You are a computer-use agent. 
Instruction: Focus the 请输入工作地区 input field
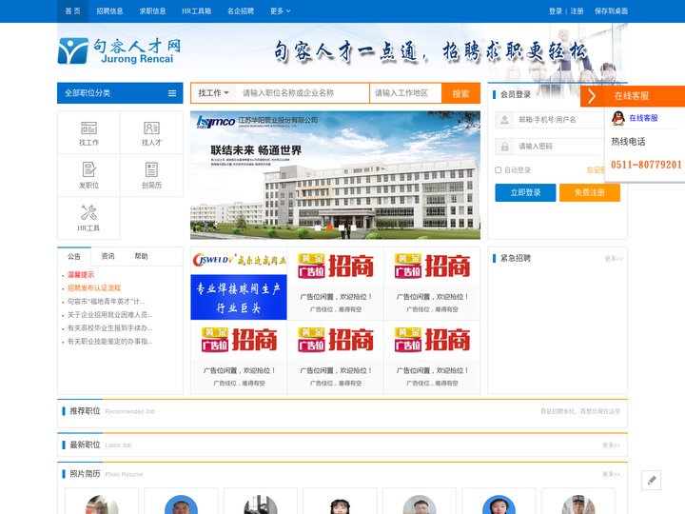point(406,93)
